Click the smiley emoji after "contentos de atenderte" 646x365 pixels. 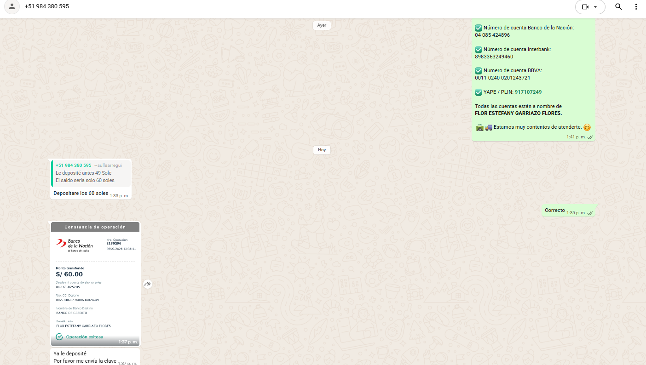(587, 127)
